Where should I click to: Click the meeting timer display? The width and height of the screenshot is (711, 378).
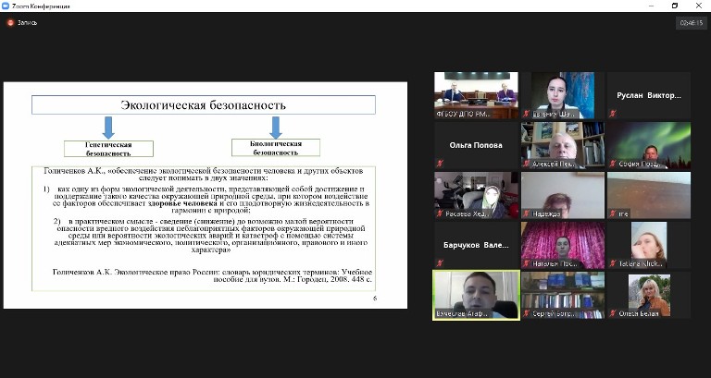(692, 24)
